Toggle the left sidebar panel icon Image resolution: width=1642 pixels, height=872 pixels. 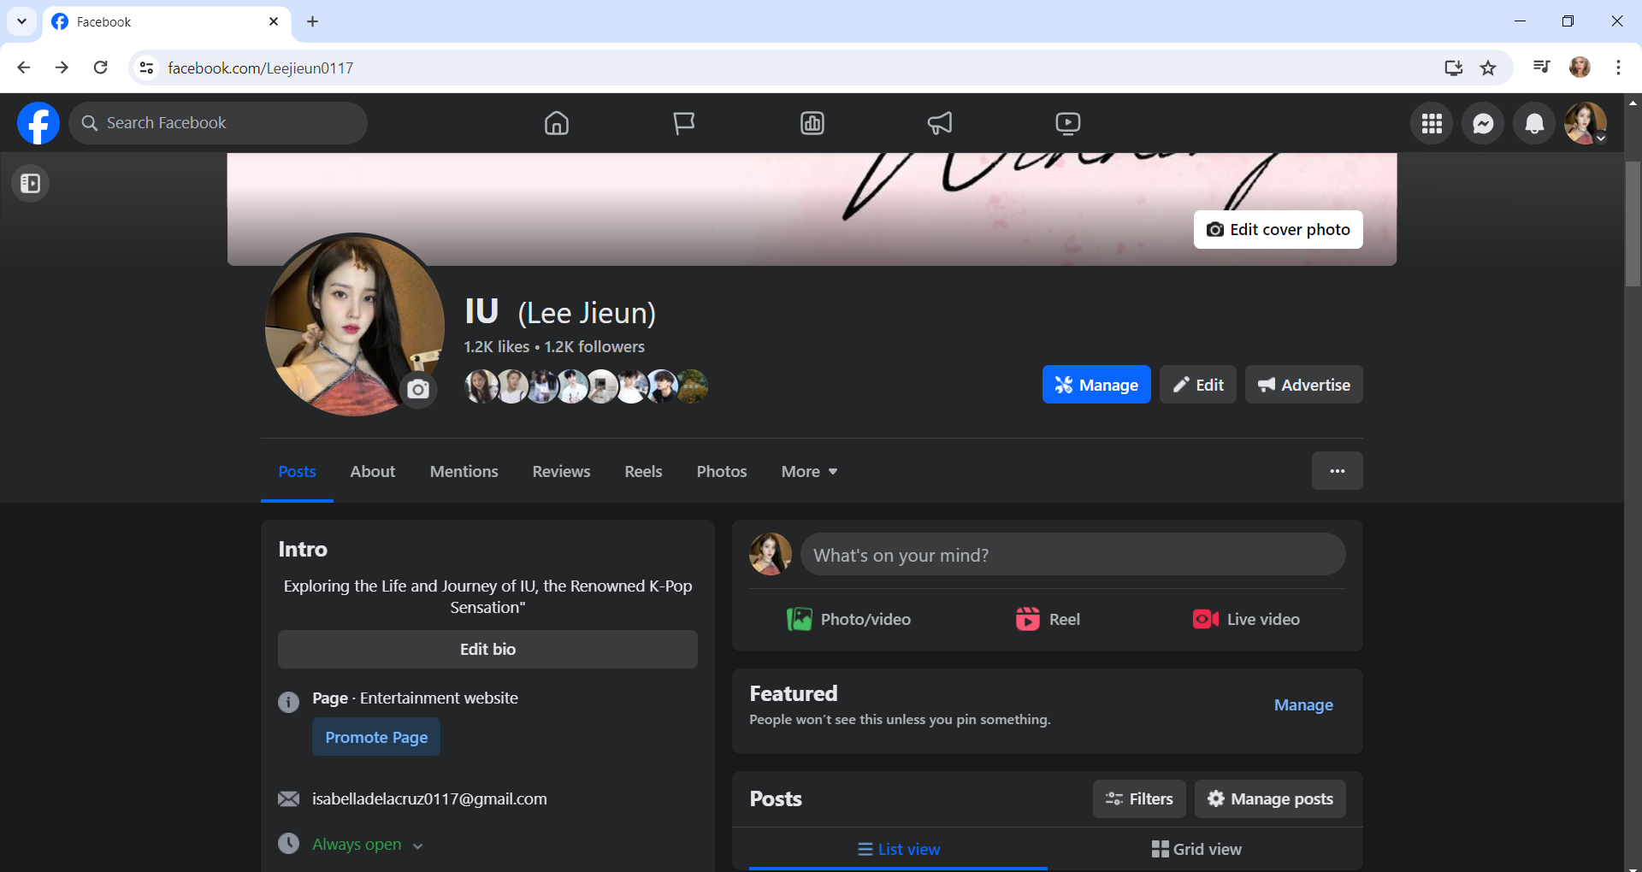point(31,183)
